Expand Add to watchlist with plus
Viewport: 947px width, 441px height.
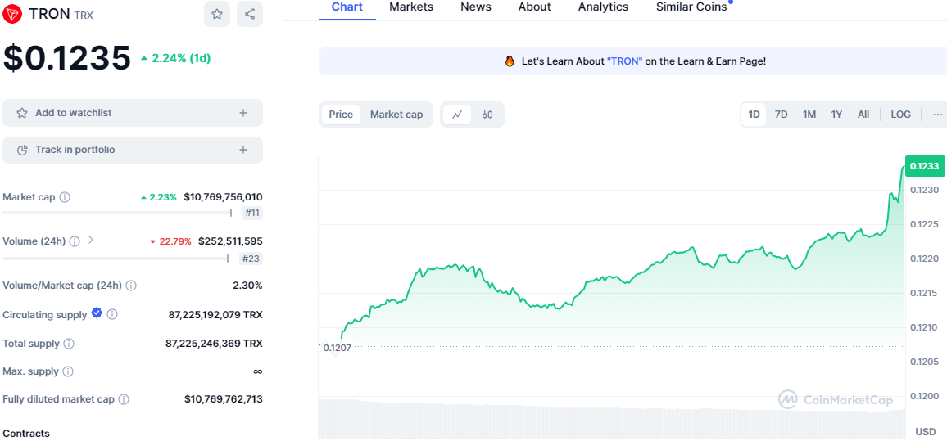pyautogui.click(x=243, y=113)
